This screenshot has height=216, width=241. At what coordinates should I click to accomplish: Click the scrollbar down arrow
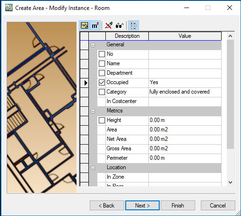[x=230, y=182]
